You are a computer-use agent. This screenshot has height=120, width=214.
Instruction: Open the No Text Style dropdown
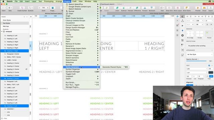point(199,54)
